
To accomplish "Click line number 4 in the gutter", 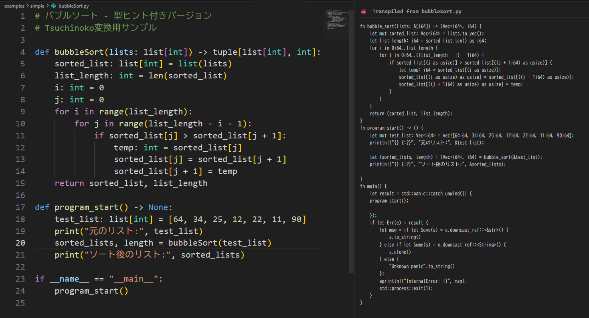I will [22, 52].
